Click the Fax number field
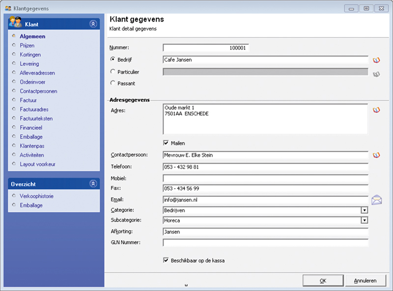The image size is (393, 291). 265,188
